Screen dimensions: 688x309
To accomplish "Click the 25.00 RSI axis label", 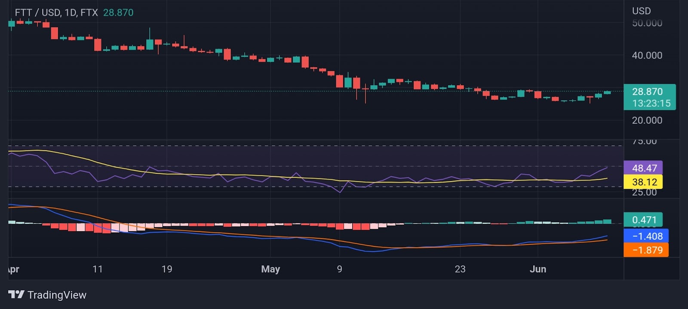I will point(644,193).
